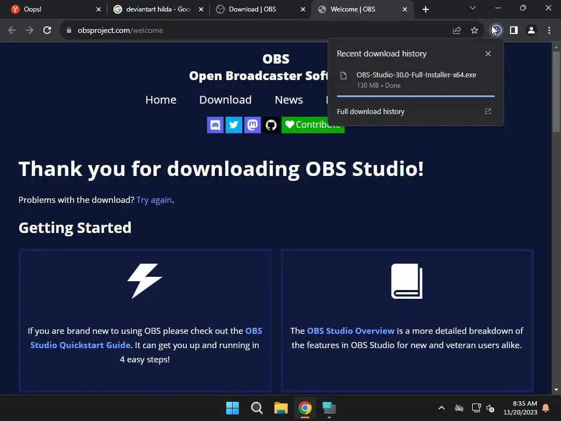Image resolution: width=561 pixels, height=421 pixels.
Task: Open the Windows Start menu
Action: point(232,408)
